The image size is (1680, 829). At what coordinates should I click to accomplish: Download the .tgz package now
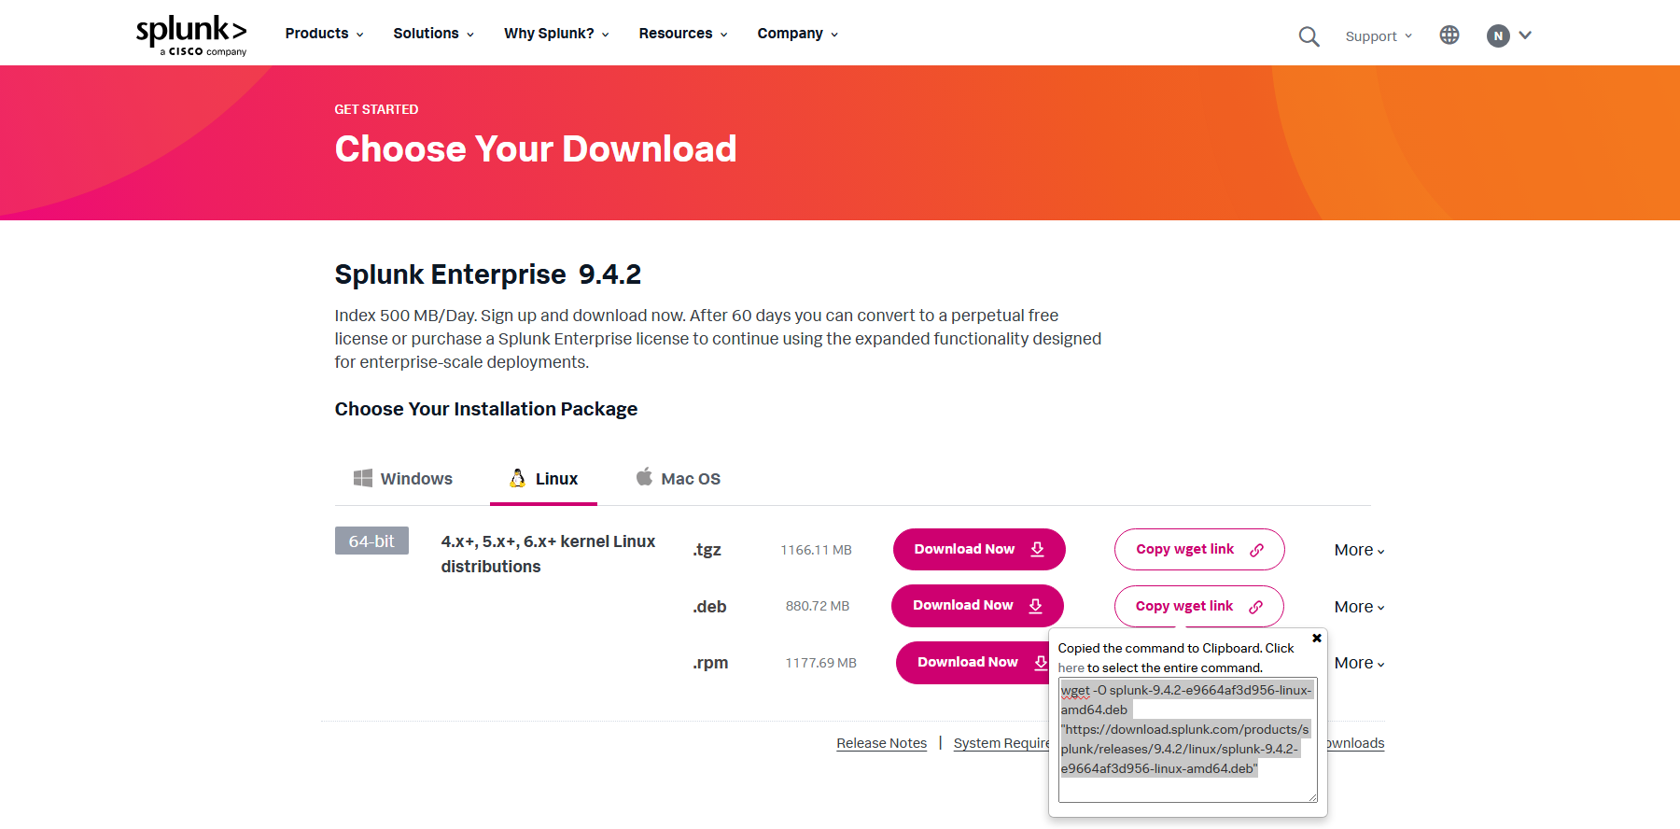979,549
